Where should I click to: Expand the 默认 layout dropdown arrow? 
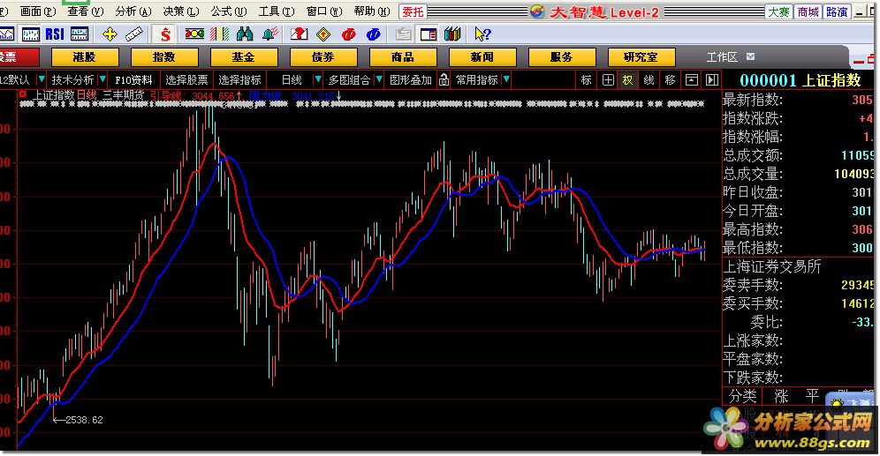[41, 80]
